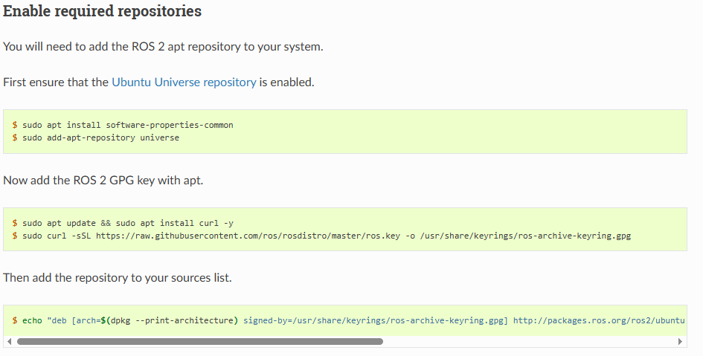Screen dimensions: 703x356
Task: Click the horizontal scrollbar's right arrow
Action: coord(680,342)
